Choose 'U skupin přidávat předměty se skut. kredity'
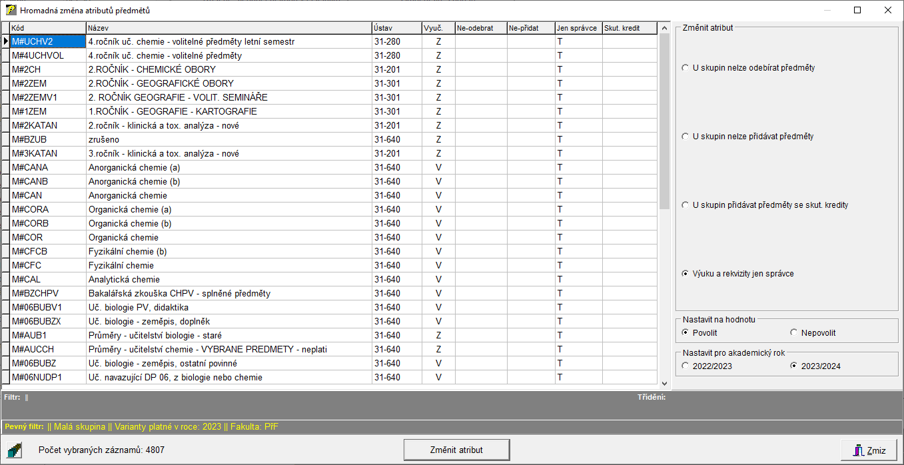The image size is (904, 465). (x=685, y=205)
